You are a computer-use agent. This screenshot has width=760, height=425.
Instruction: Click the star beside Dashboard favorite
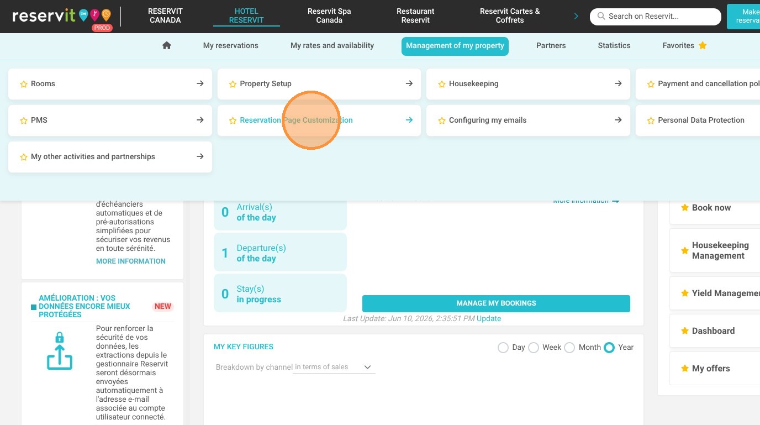click(685, 331)
